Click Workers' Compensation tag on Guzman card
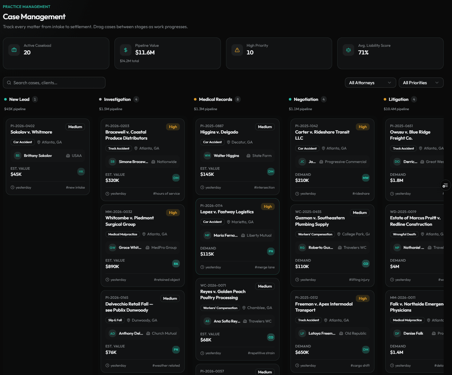The image size is (452, 375). pyautogui.click(x=315, y=234)
